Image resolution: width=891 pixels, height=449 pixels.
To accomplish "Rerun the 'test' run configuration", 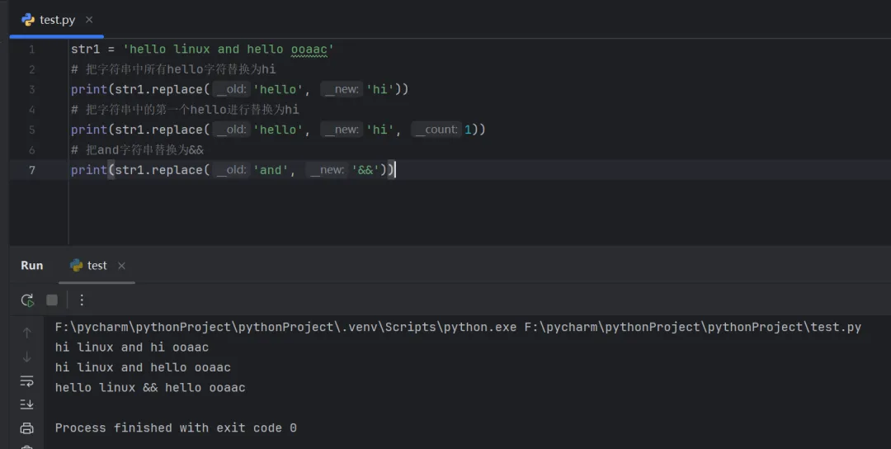I will click(x=27, y=300).
